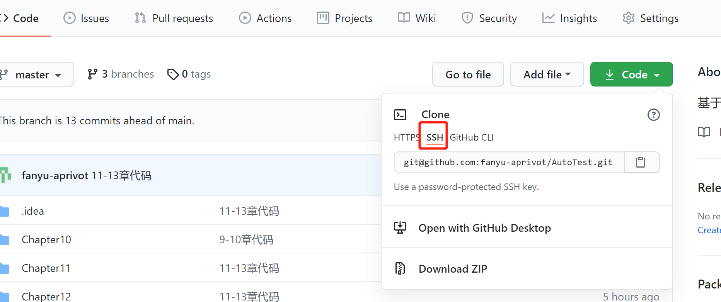
Task: Click the branch fork icon near master
Action: (x=3, y=74)
